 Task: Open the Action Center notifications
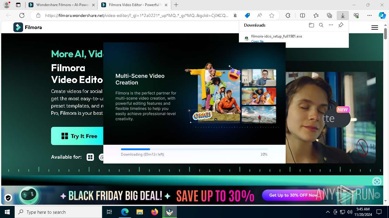[x=379, y=212]
